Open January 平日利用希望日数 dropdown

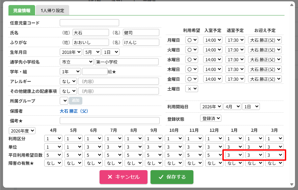click(234, 155)
